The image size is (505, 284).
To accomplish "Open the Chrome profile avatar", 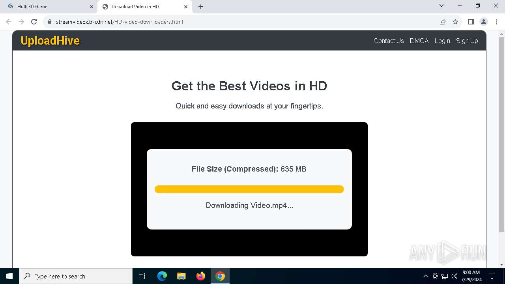I will point(484,22).
